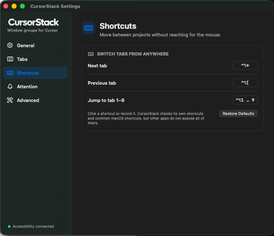Click the Restore Defaults button
This screenshot has height=236, width=274.
click(x=238, y=113)
